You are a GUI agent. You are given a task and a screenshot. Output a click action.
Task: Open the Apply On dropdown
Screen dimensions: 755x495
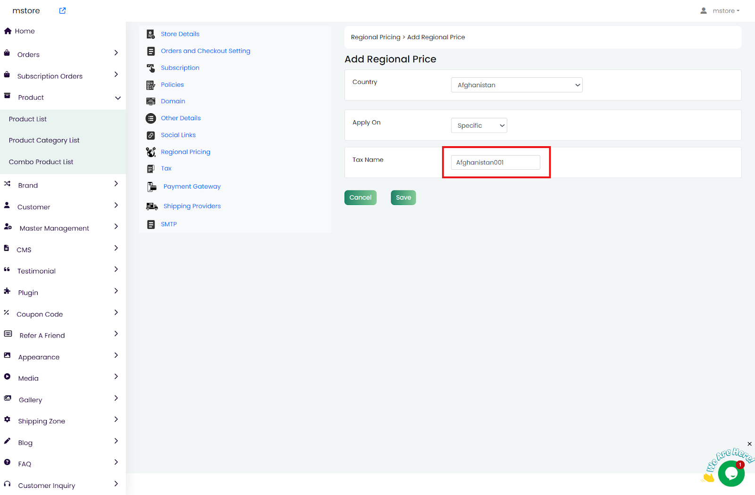478,125
